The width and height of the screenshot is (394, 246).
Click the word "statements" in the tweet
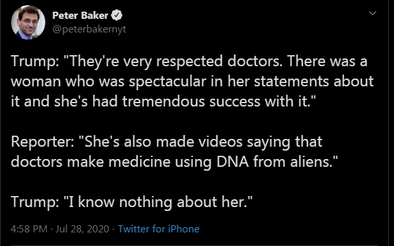[x=291, y=81]
